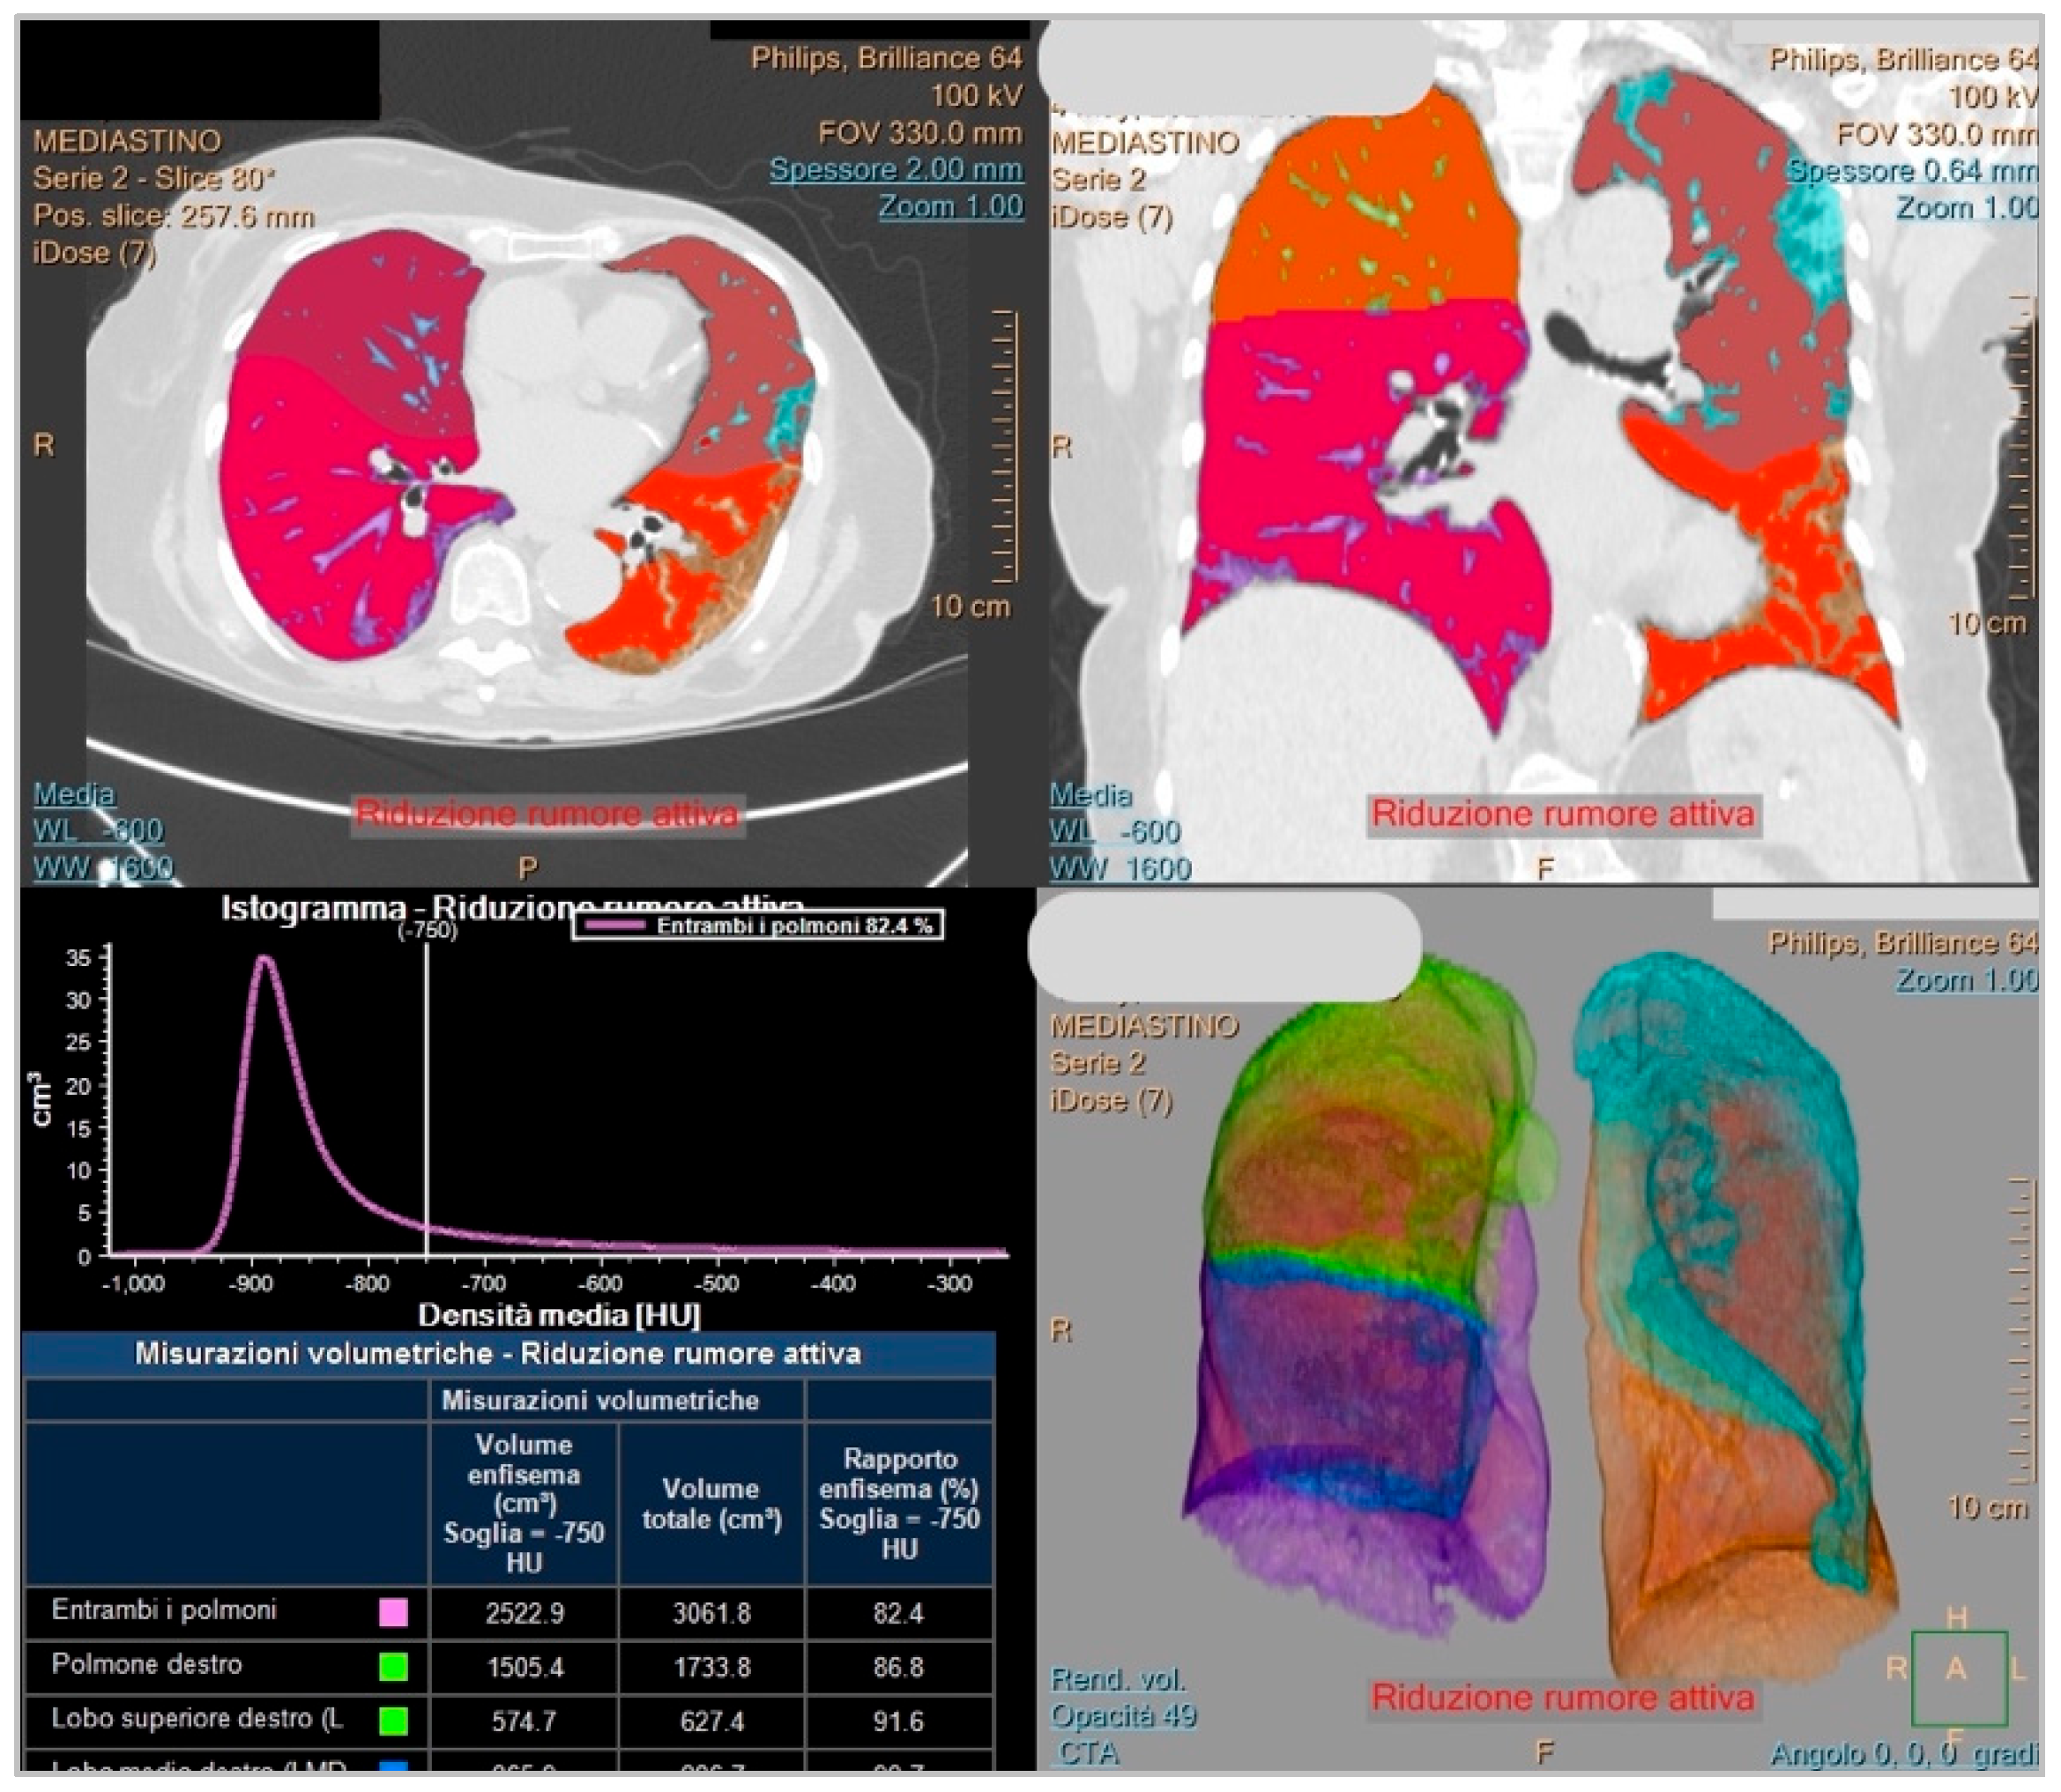2061x1792 pixels.
Task: Click the Zoom 1.00 setting in the 3D view
Action: (x=1966, y=979)
